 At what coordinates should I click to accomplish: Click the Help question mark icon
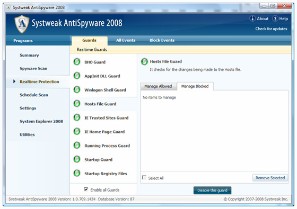click(x=275, y=19)
